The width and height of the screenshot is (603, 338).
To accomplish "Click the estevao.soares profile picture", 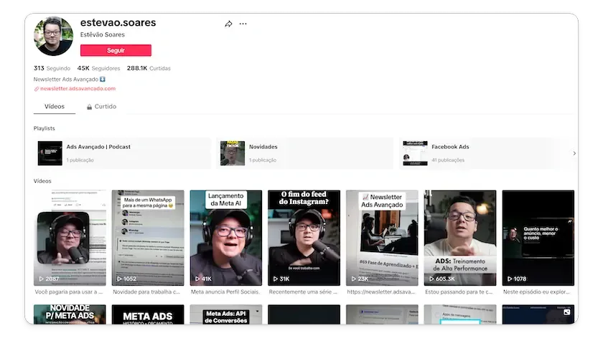I will pos(53,36).
